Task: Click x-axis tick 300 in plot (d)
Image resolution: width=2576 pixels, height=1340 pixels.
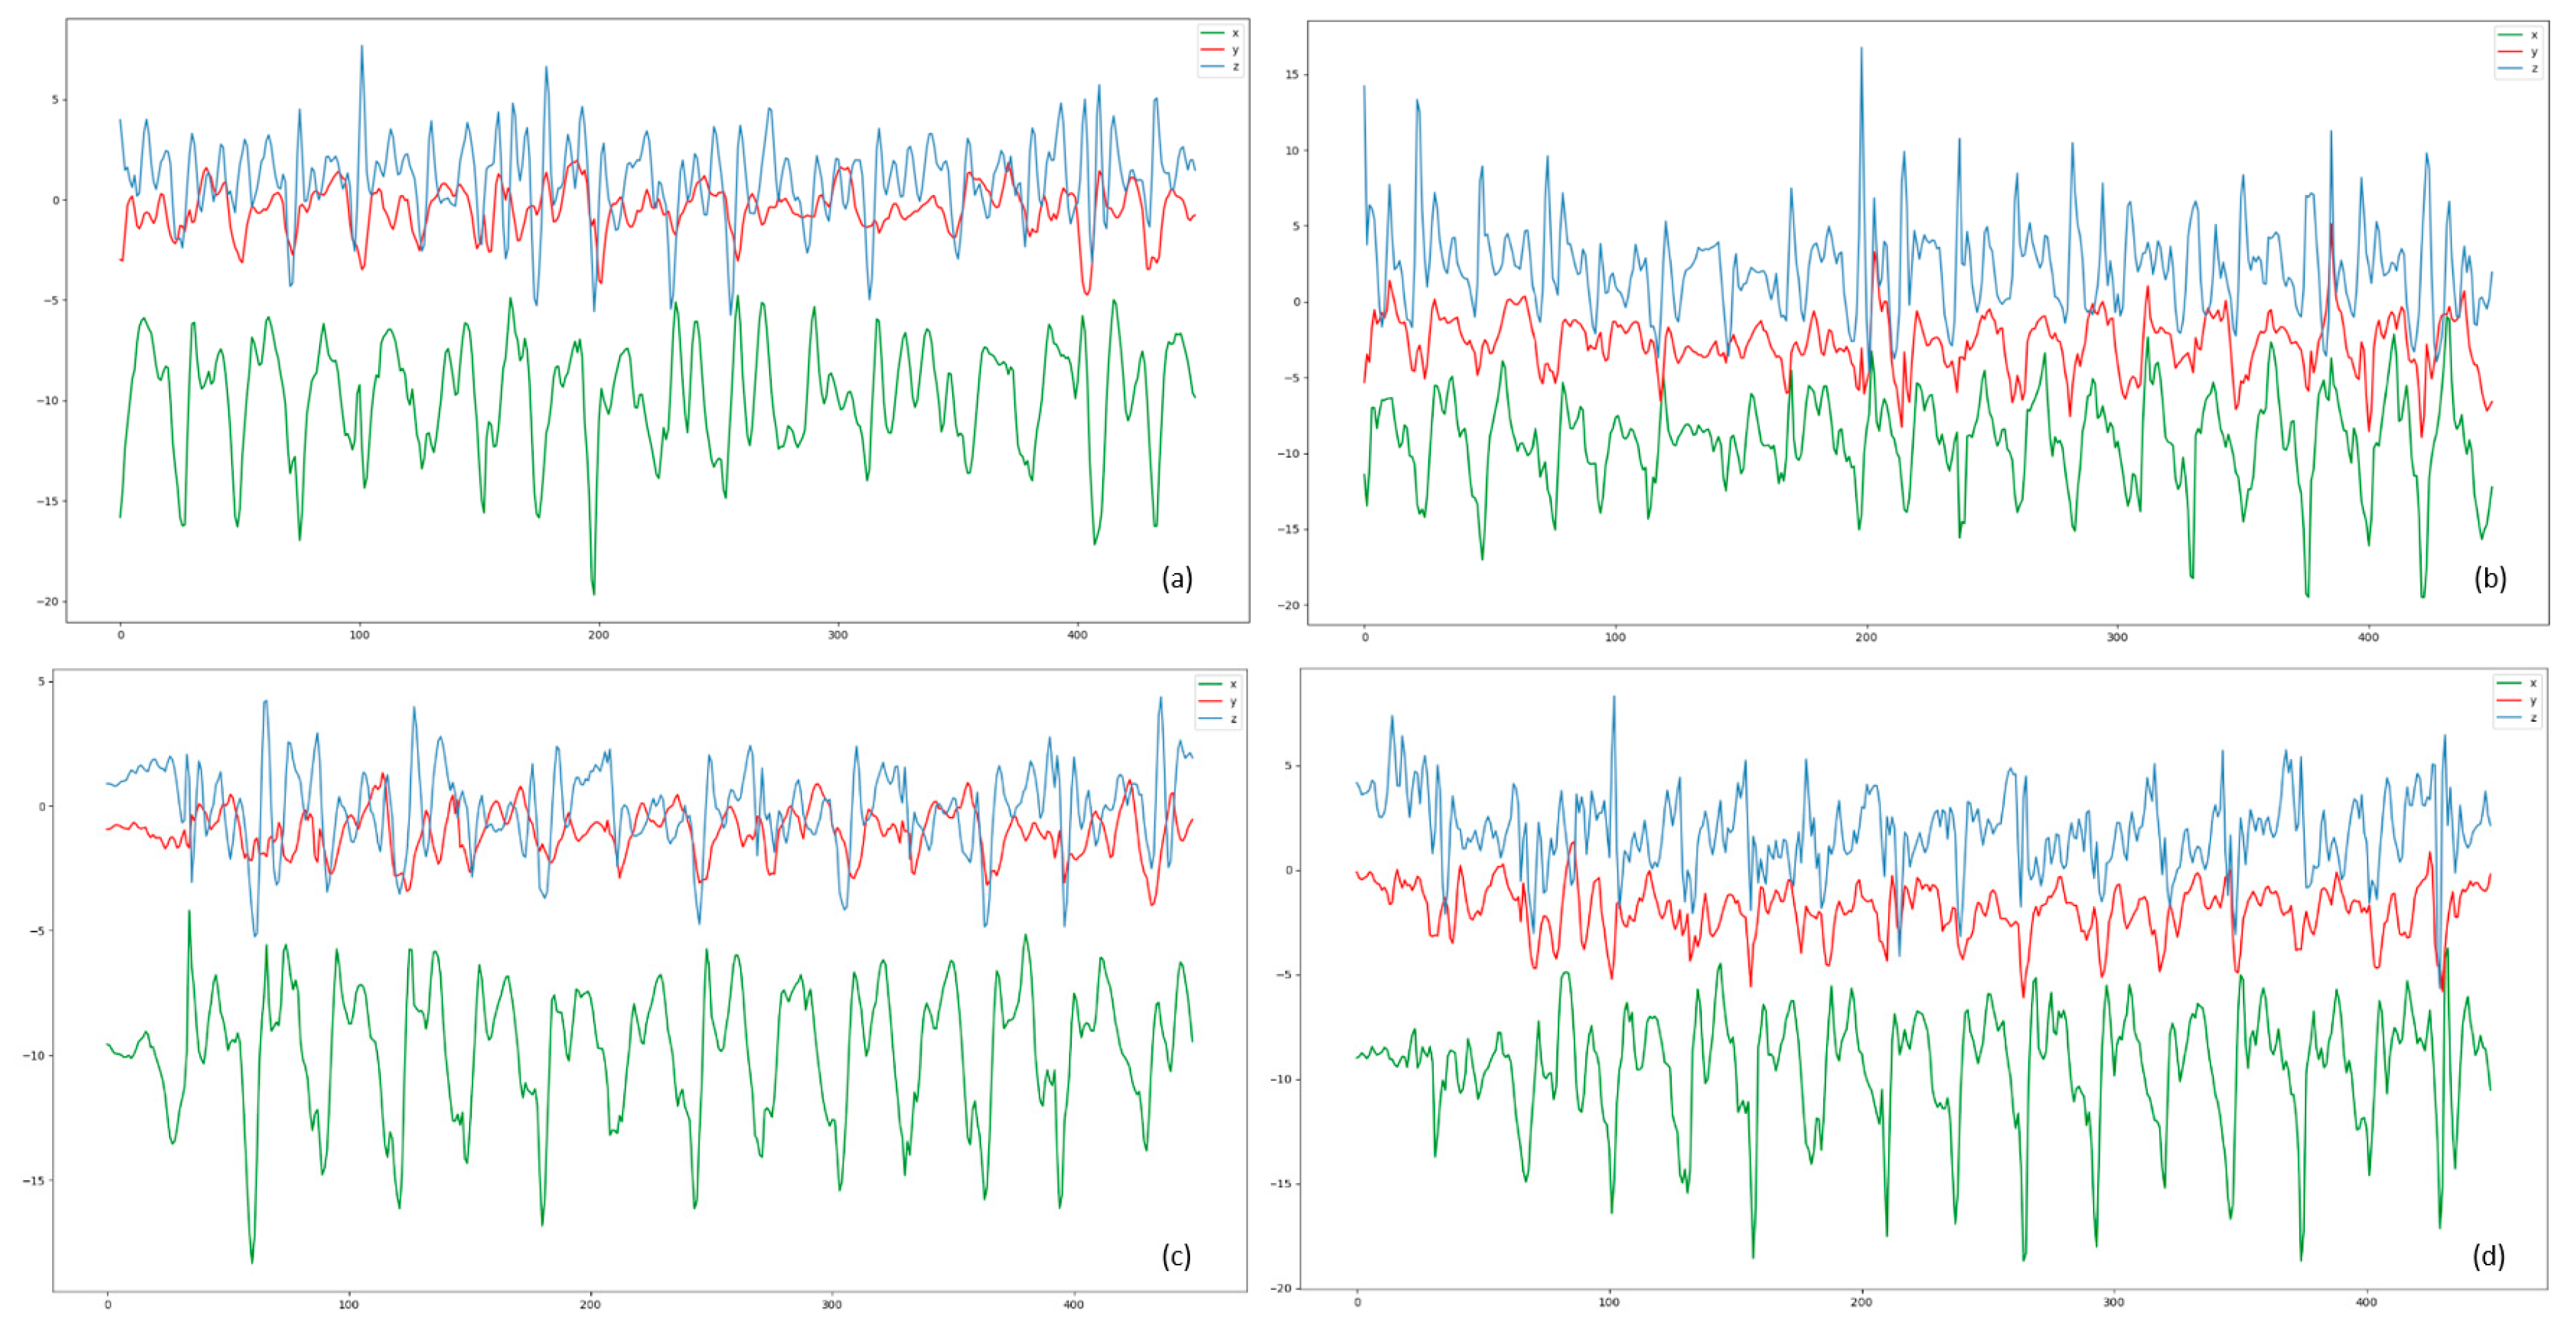Action: point(2113,1302)
